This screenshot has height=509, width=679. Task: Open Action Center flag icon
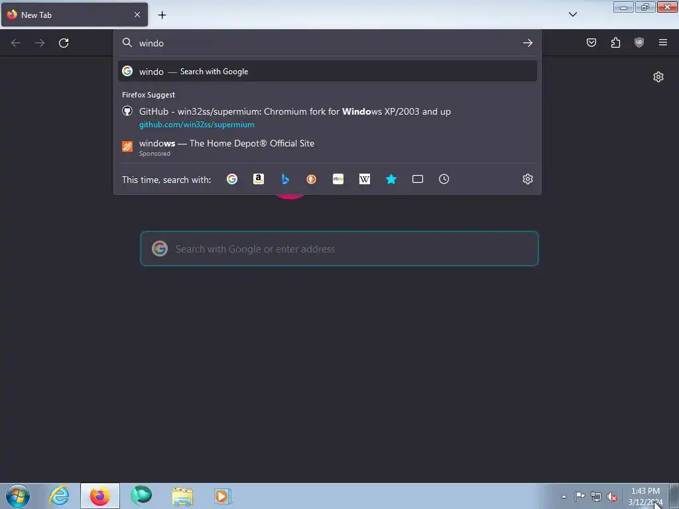[x=580, y=496]
